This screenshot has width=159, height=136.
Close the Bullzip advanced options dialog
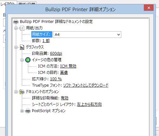(149, 8)
